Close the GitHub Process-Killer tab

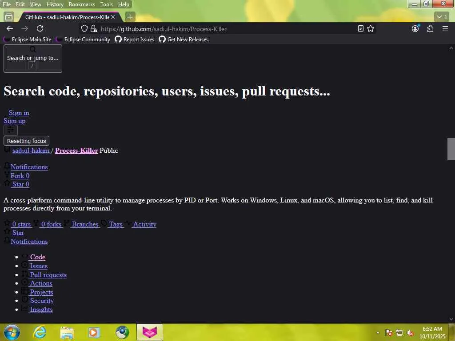(x=113, y=17)
